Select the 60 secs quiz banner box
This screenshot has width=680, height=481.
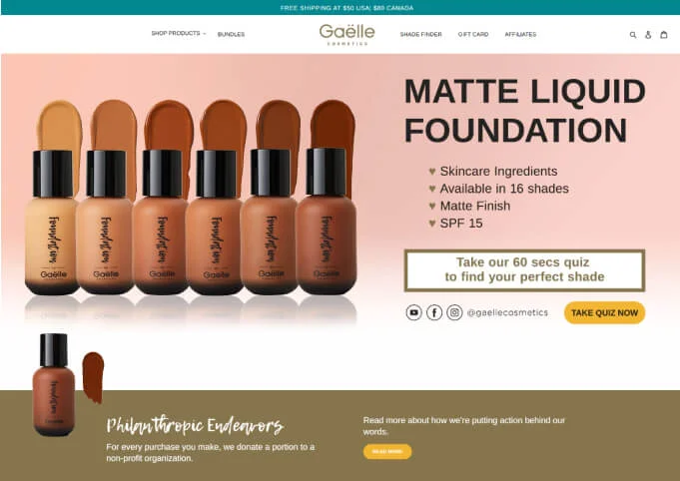524,270
